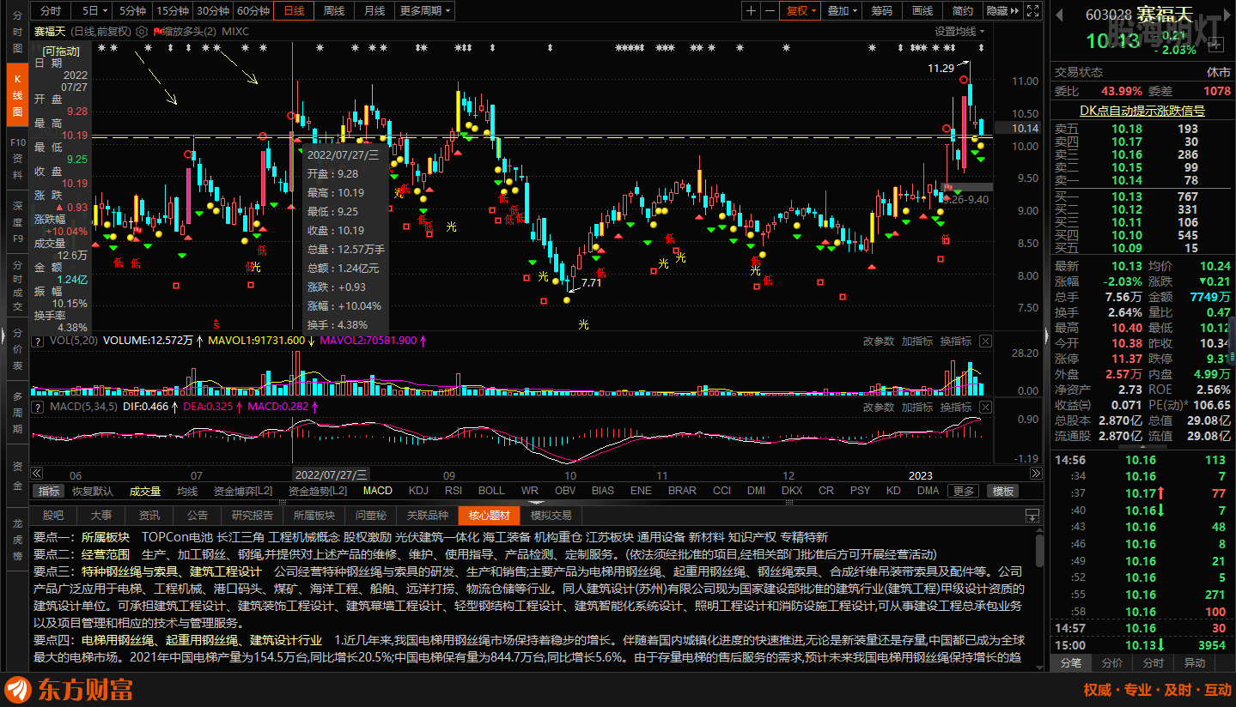Screen dimensions: 1236x707
Task: Open 研究报告 tab
Action: tap(253, 516)
